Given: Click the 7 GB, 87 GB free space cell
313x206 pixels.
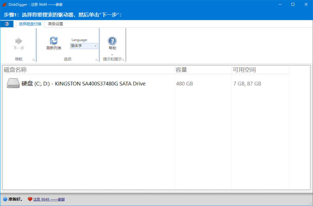Looking at the screenshot, I should pos(247,84).
